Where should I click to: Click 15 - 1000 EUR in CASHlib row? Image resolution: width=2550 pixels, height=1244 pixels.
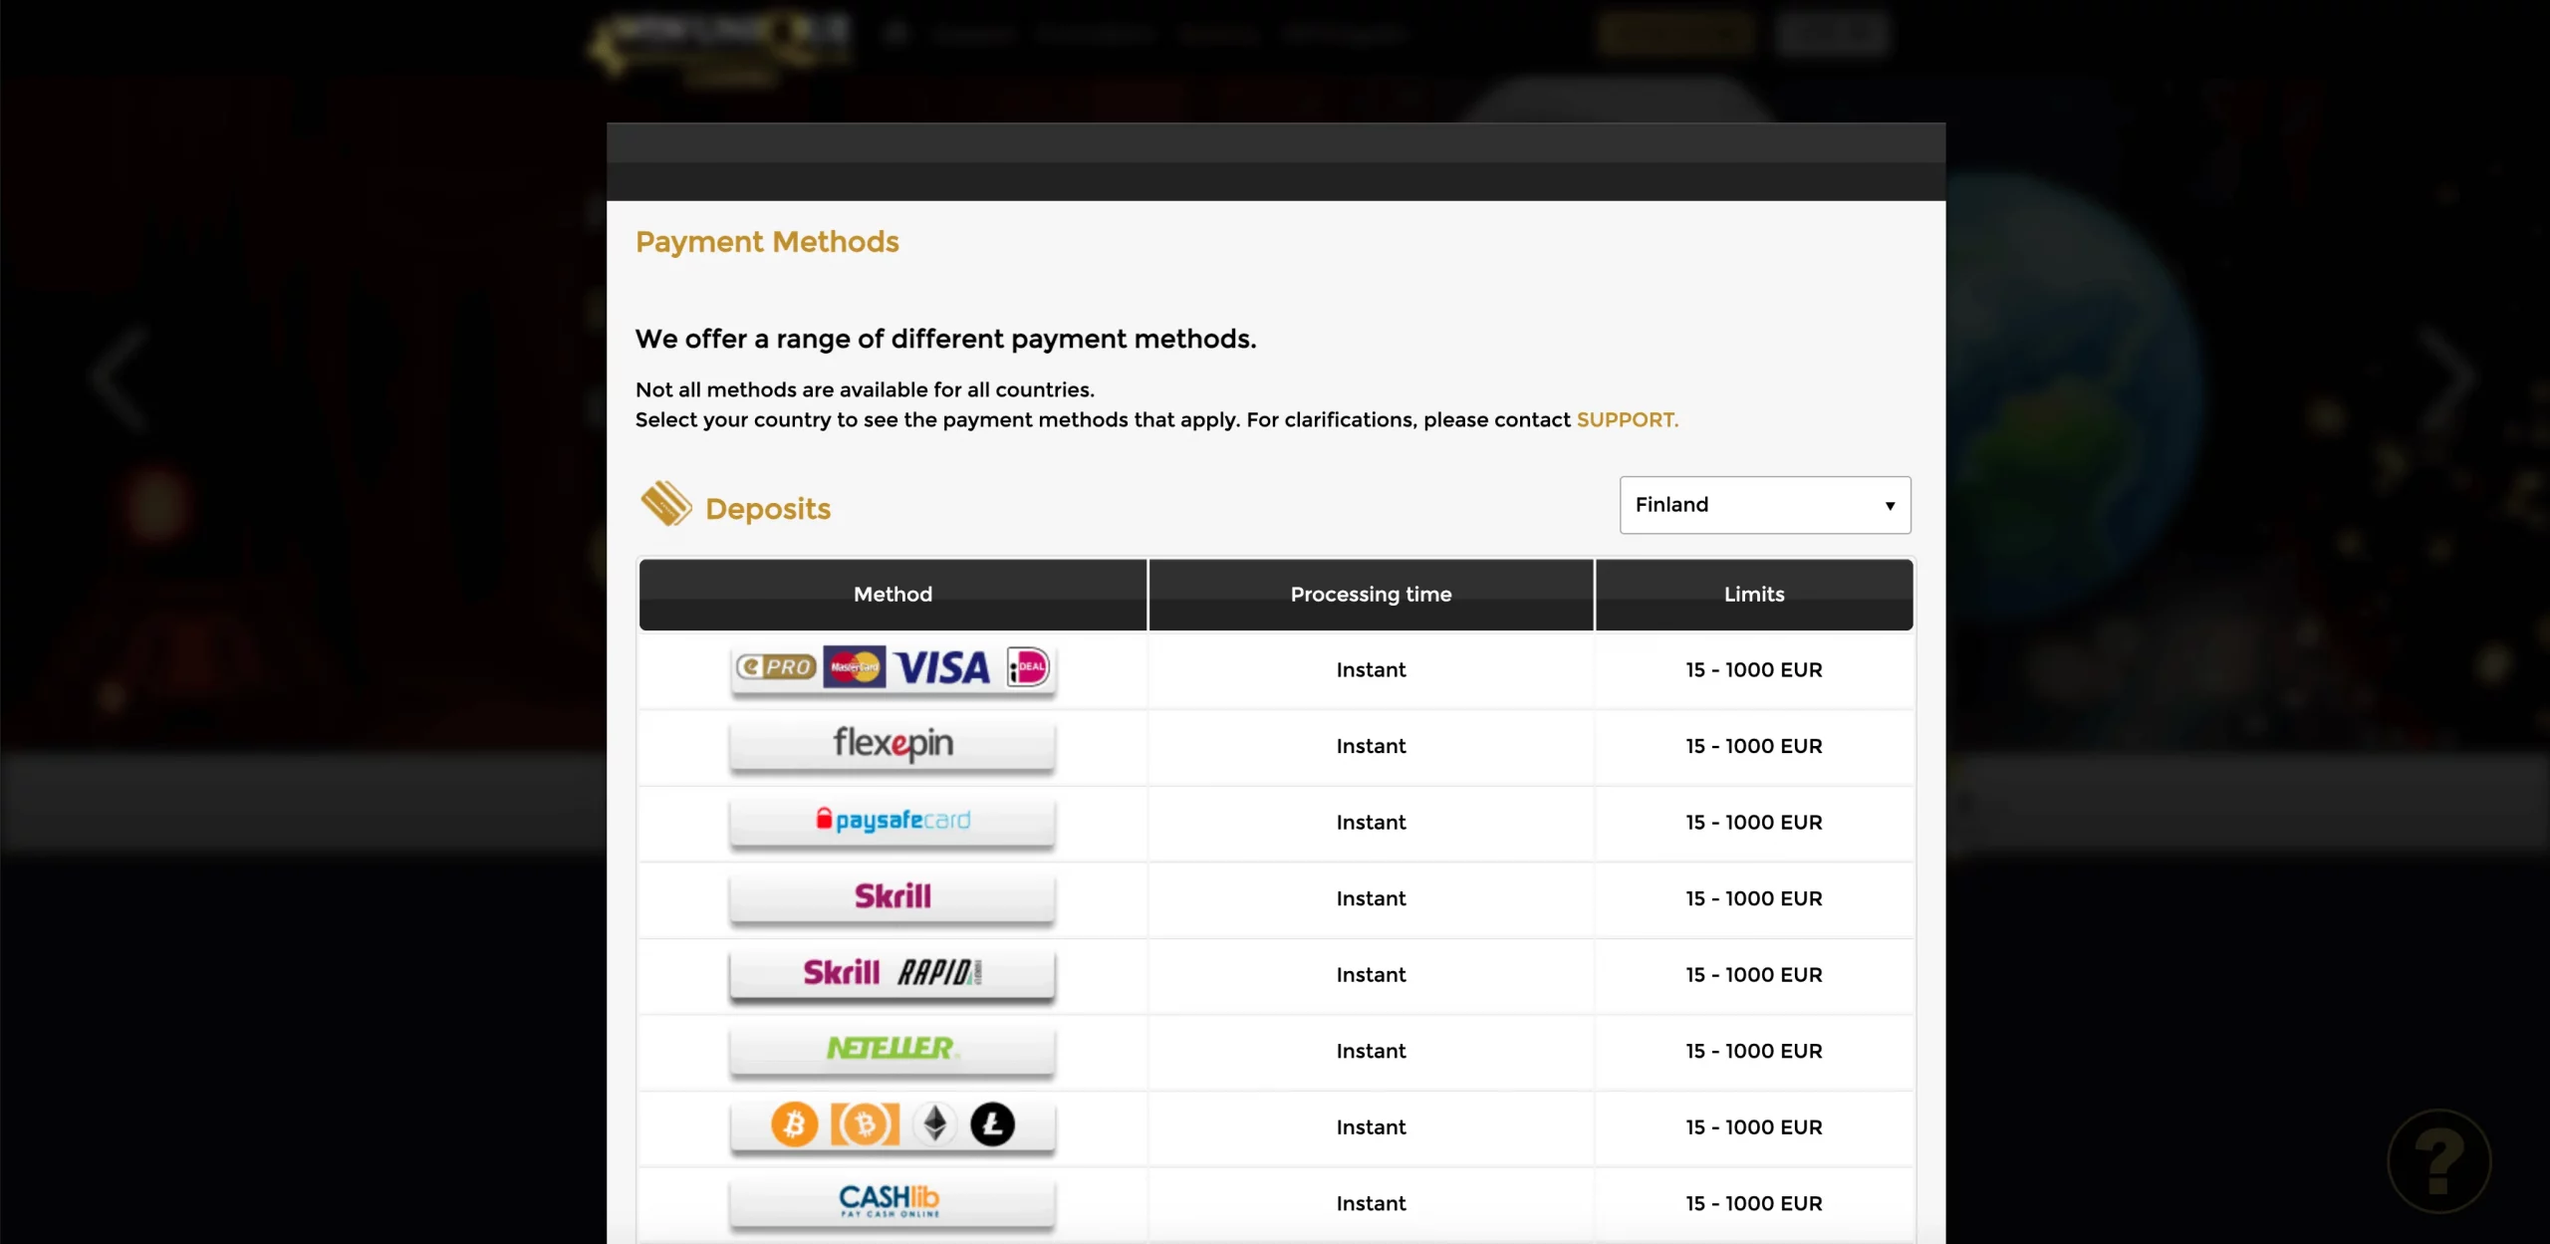pyautogui.click(x=1754, y=1203)
